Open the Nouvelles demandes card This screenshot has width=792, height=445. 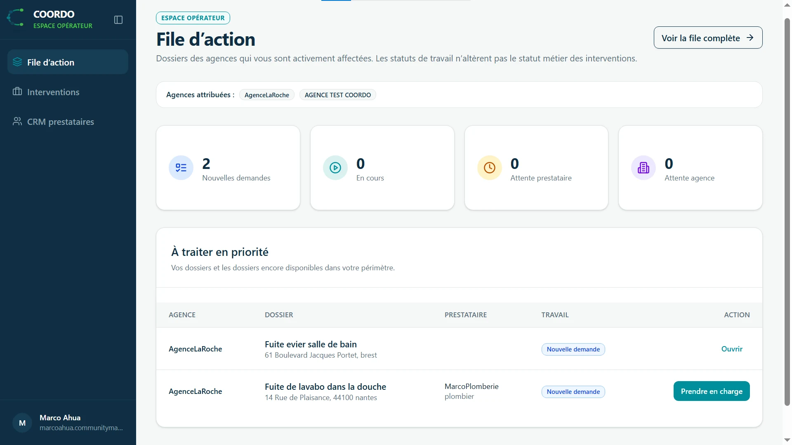coord(228,168)
